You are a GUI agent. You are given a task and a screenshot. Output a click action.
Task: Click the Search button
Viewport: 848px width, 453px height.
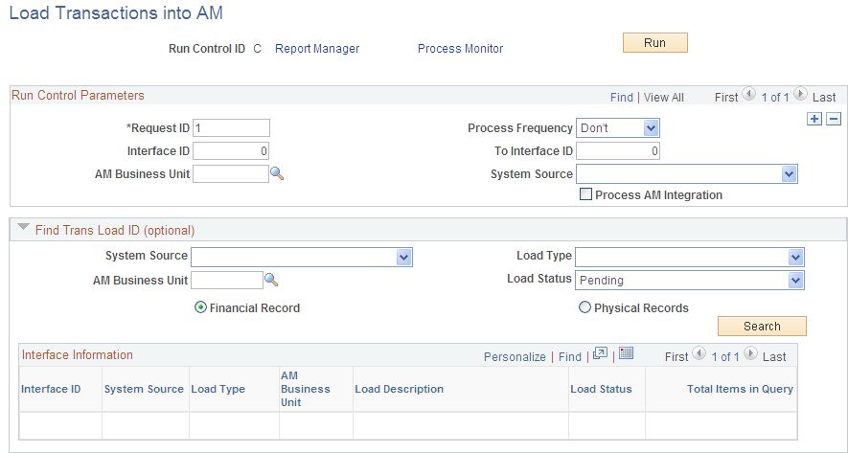762,326
